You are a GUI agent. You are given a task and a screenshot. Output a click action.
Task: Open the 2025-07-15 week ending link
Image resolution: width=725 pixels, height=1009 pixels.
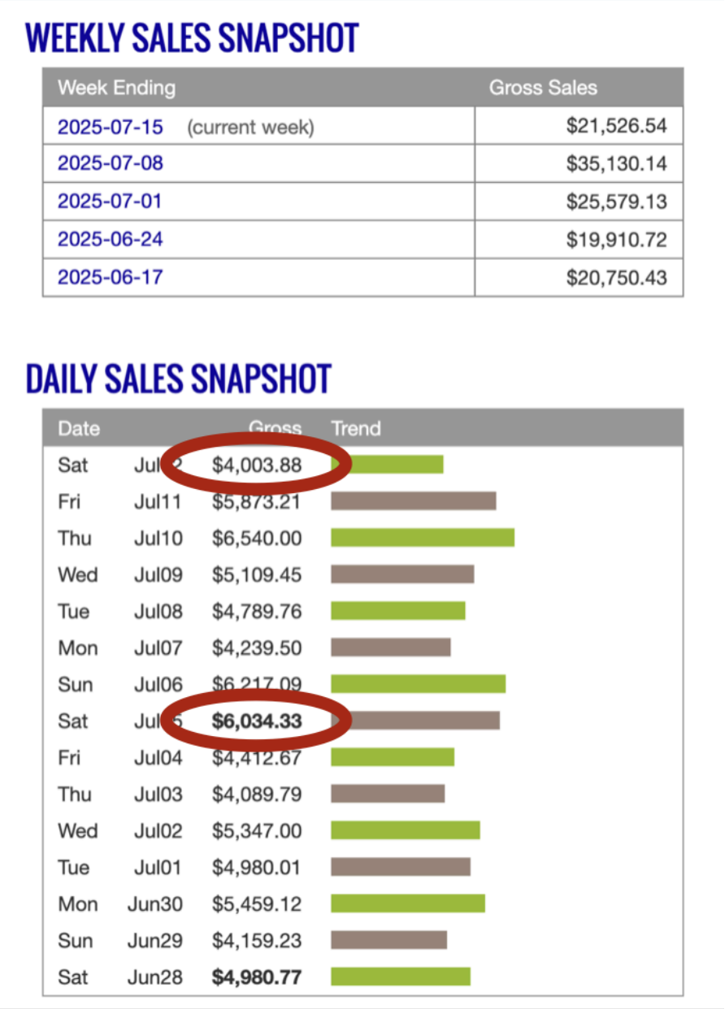pos(110,128)
